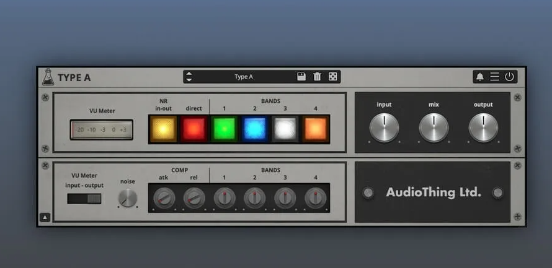Toggle white band 3 button

285,129
